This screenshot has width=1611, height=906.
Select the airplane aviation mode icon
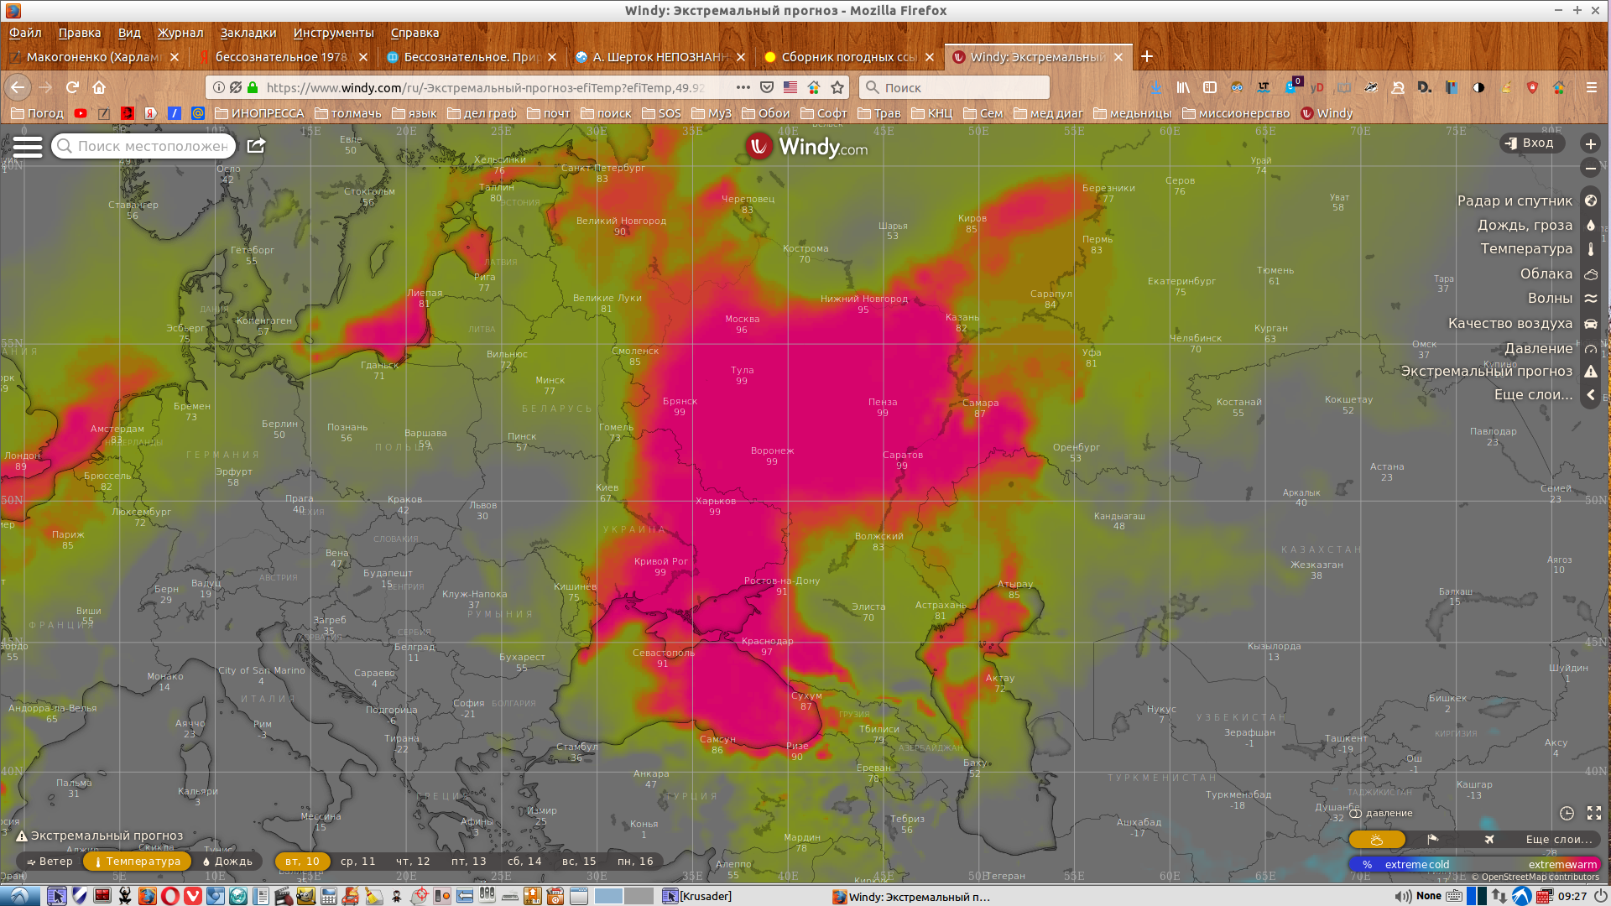[x=1488, y=840]
